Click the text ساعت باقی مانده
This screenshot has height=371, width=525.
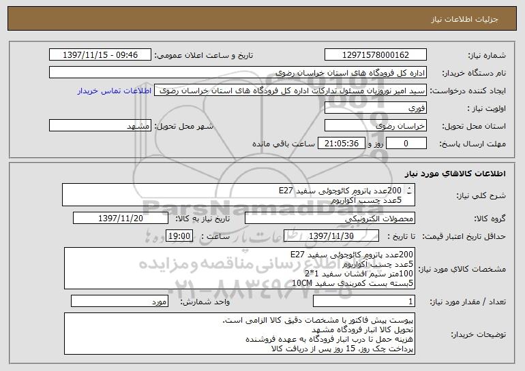coord(284,144)
